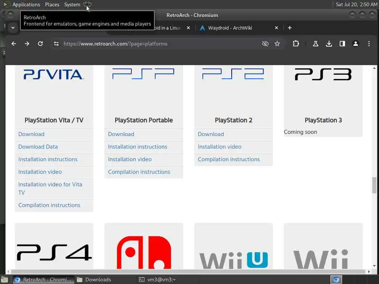
Task: Open PS Vita Installation video link
Action: (40, 172)
